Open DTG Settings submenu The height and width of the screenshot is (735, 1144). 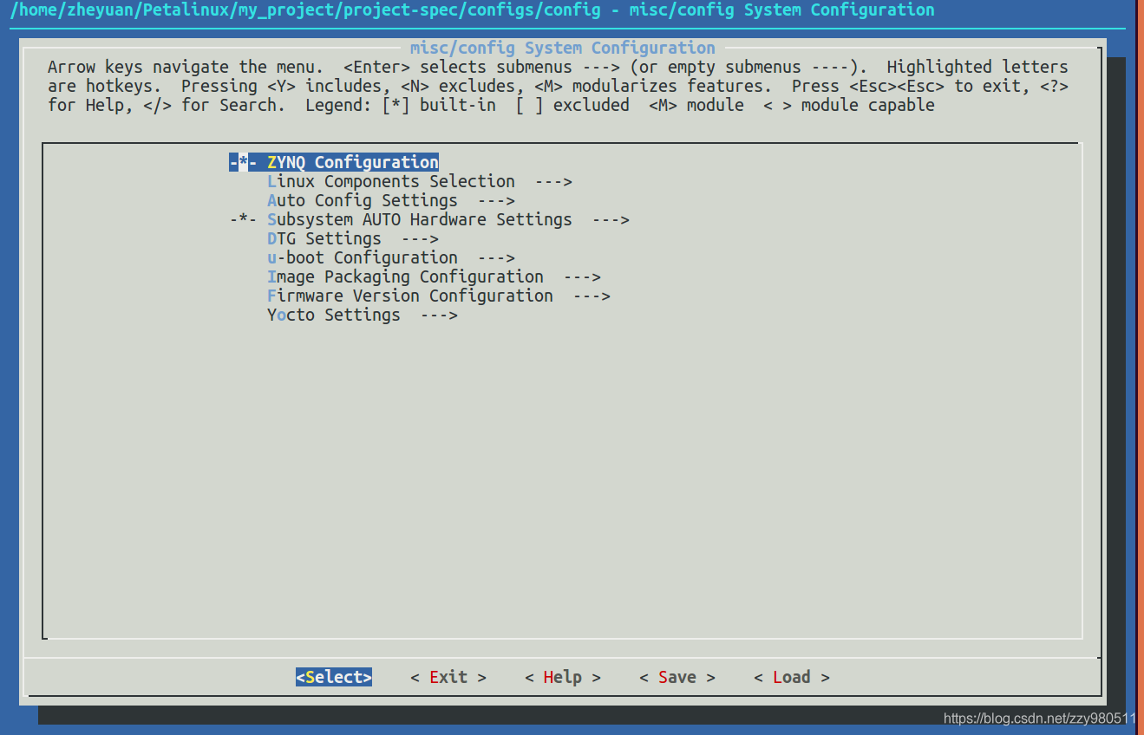pos(353,238)
